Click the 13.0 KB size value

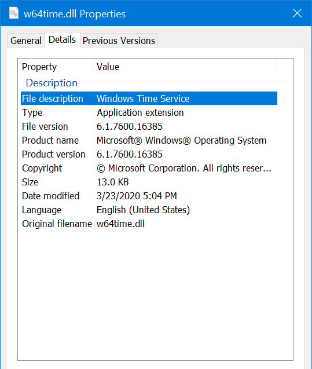(113, 182)
